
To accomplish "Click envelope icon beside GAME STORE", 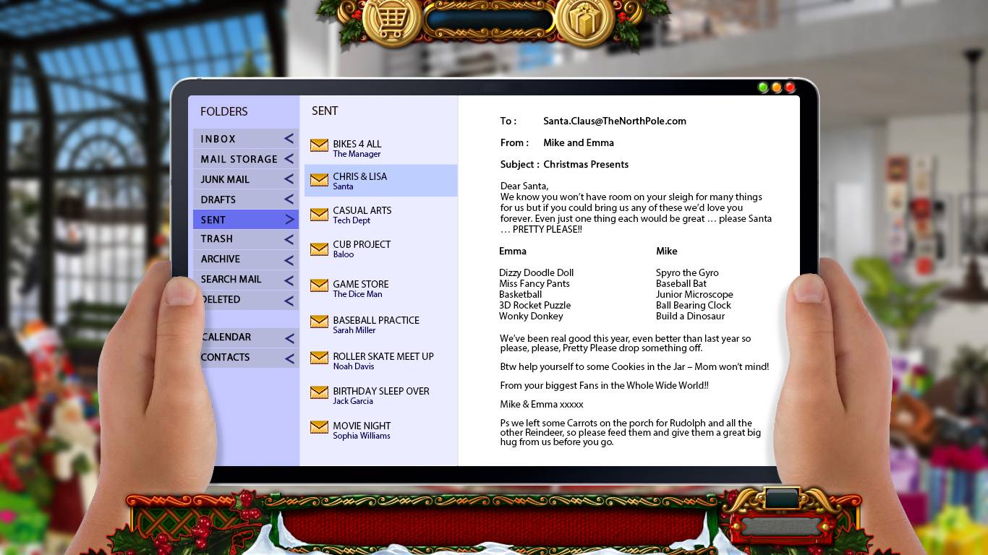I will click(319, 285).
